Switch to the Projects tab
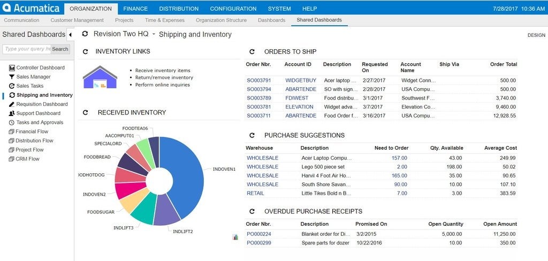The image size is (548, 261). pos(124,20)
